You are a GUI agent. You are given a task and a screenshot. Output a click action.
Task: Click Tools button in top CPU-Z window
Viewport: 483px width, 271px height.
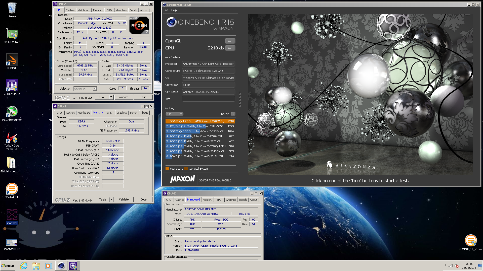[x=102, y=97]
